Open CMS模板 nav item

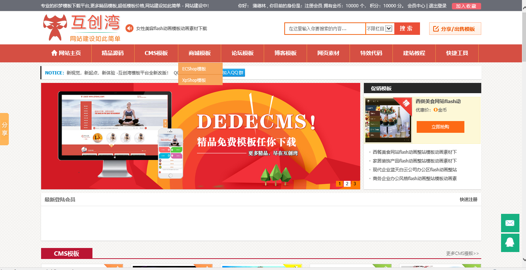[x=156, y=53]
